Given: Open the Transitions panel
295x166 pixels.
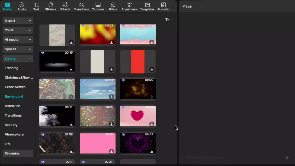Looking at the screenshot, I should point(82,6).
